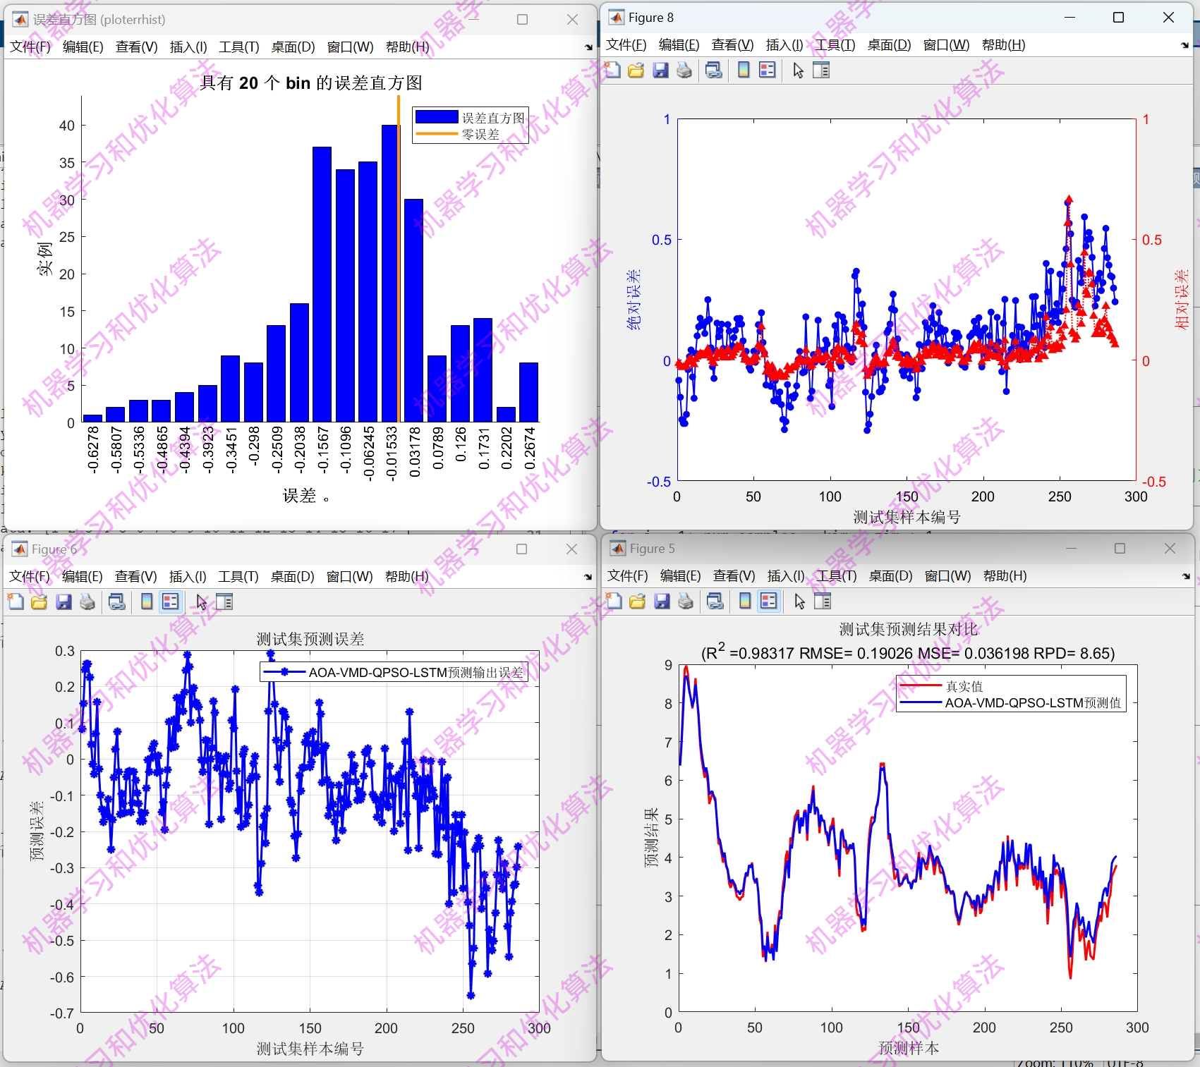The image size is (1200, 1067).
Task: Click dock arrow in Figure 8 menu bar
Action: [1184, 45]
